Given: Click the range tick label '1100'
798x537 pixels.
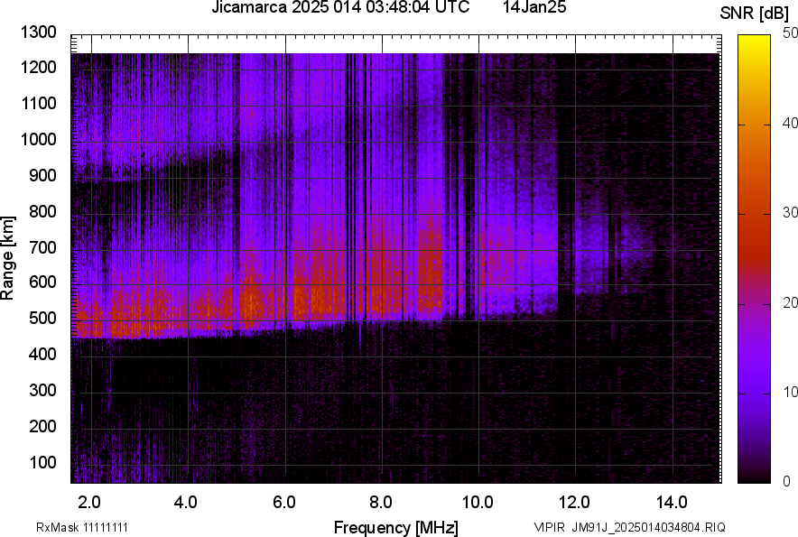Looking at the screenshot, I should click(38, 103).
